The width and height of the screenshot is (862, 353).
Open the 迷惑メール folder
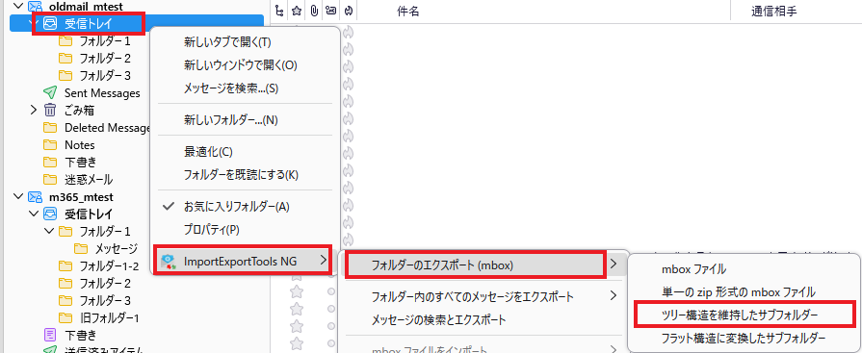89,179
